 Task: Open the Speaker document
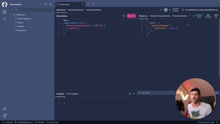tap(21, 27)
